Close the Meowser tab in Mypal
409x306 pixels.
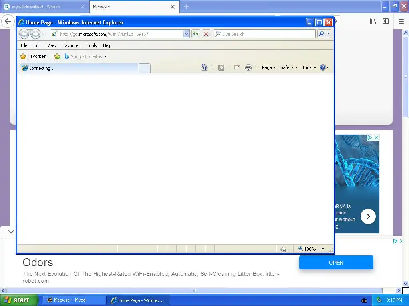pos(173,7)
